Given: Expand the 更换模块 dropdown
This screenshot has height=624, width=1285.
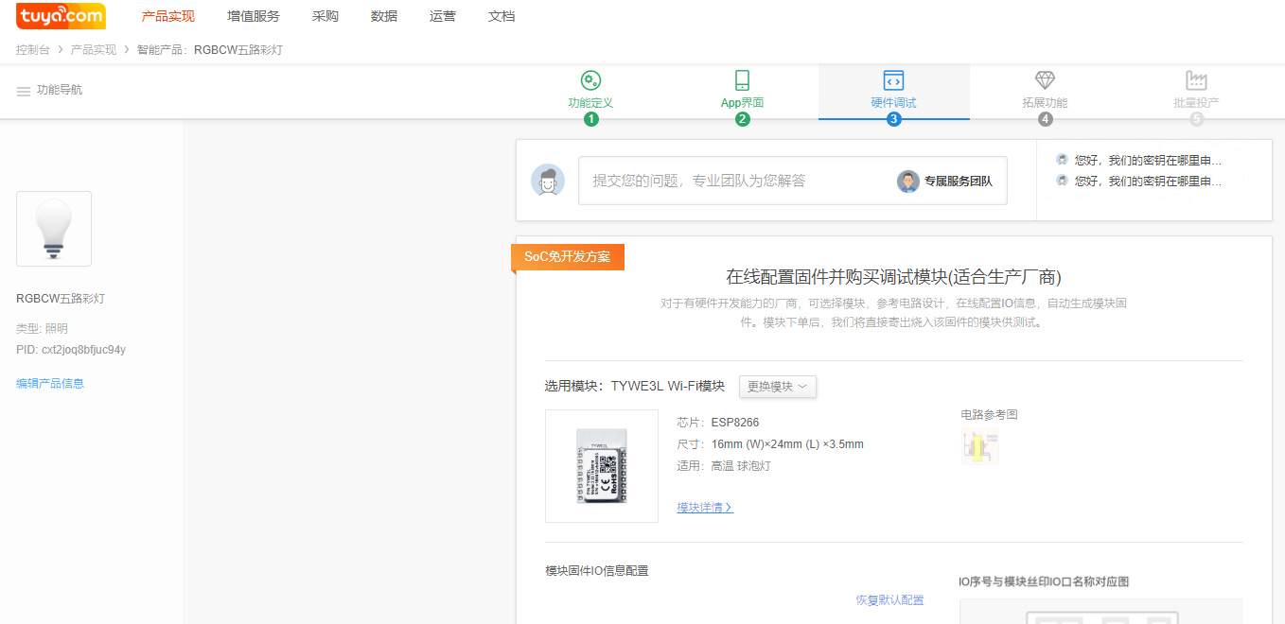Looking at the screenshot, I should pos(777,387).
